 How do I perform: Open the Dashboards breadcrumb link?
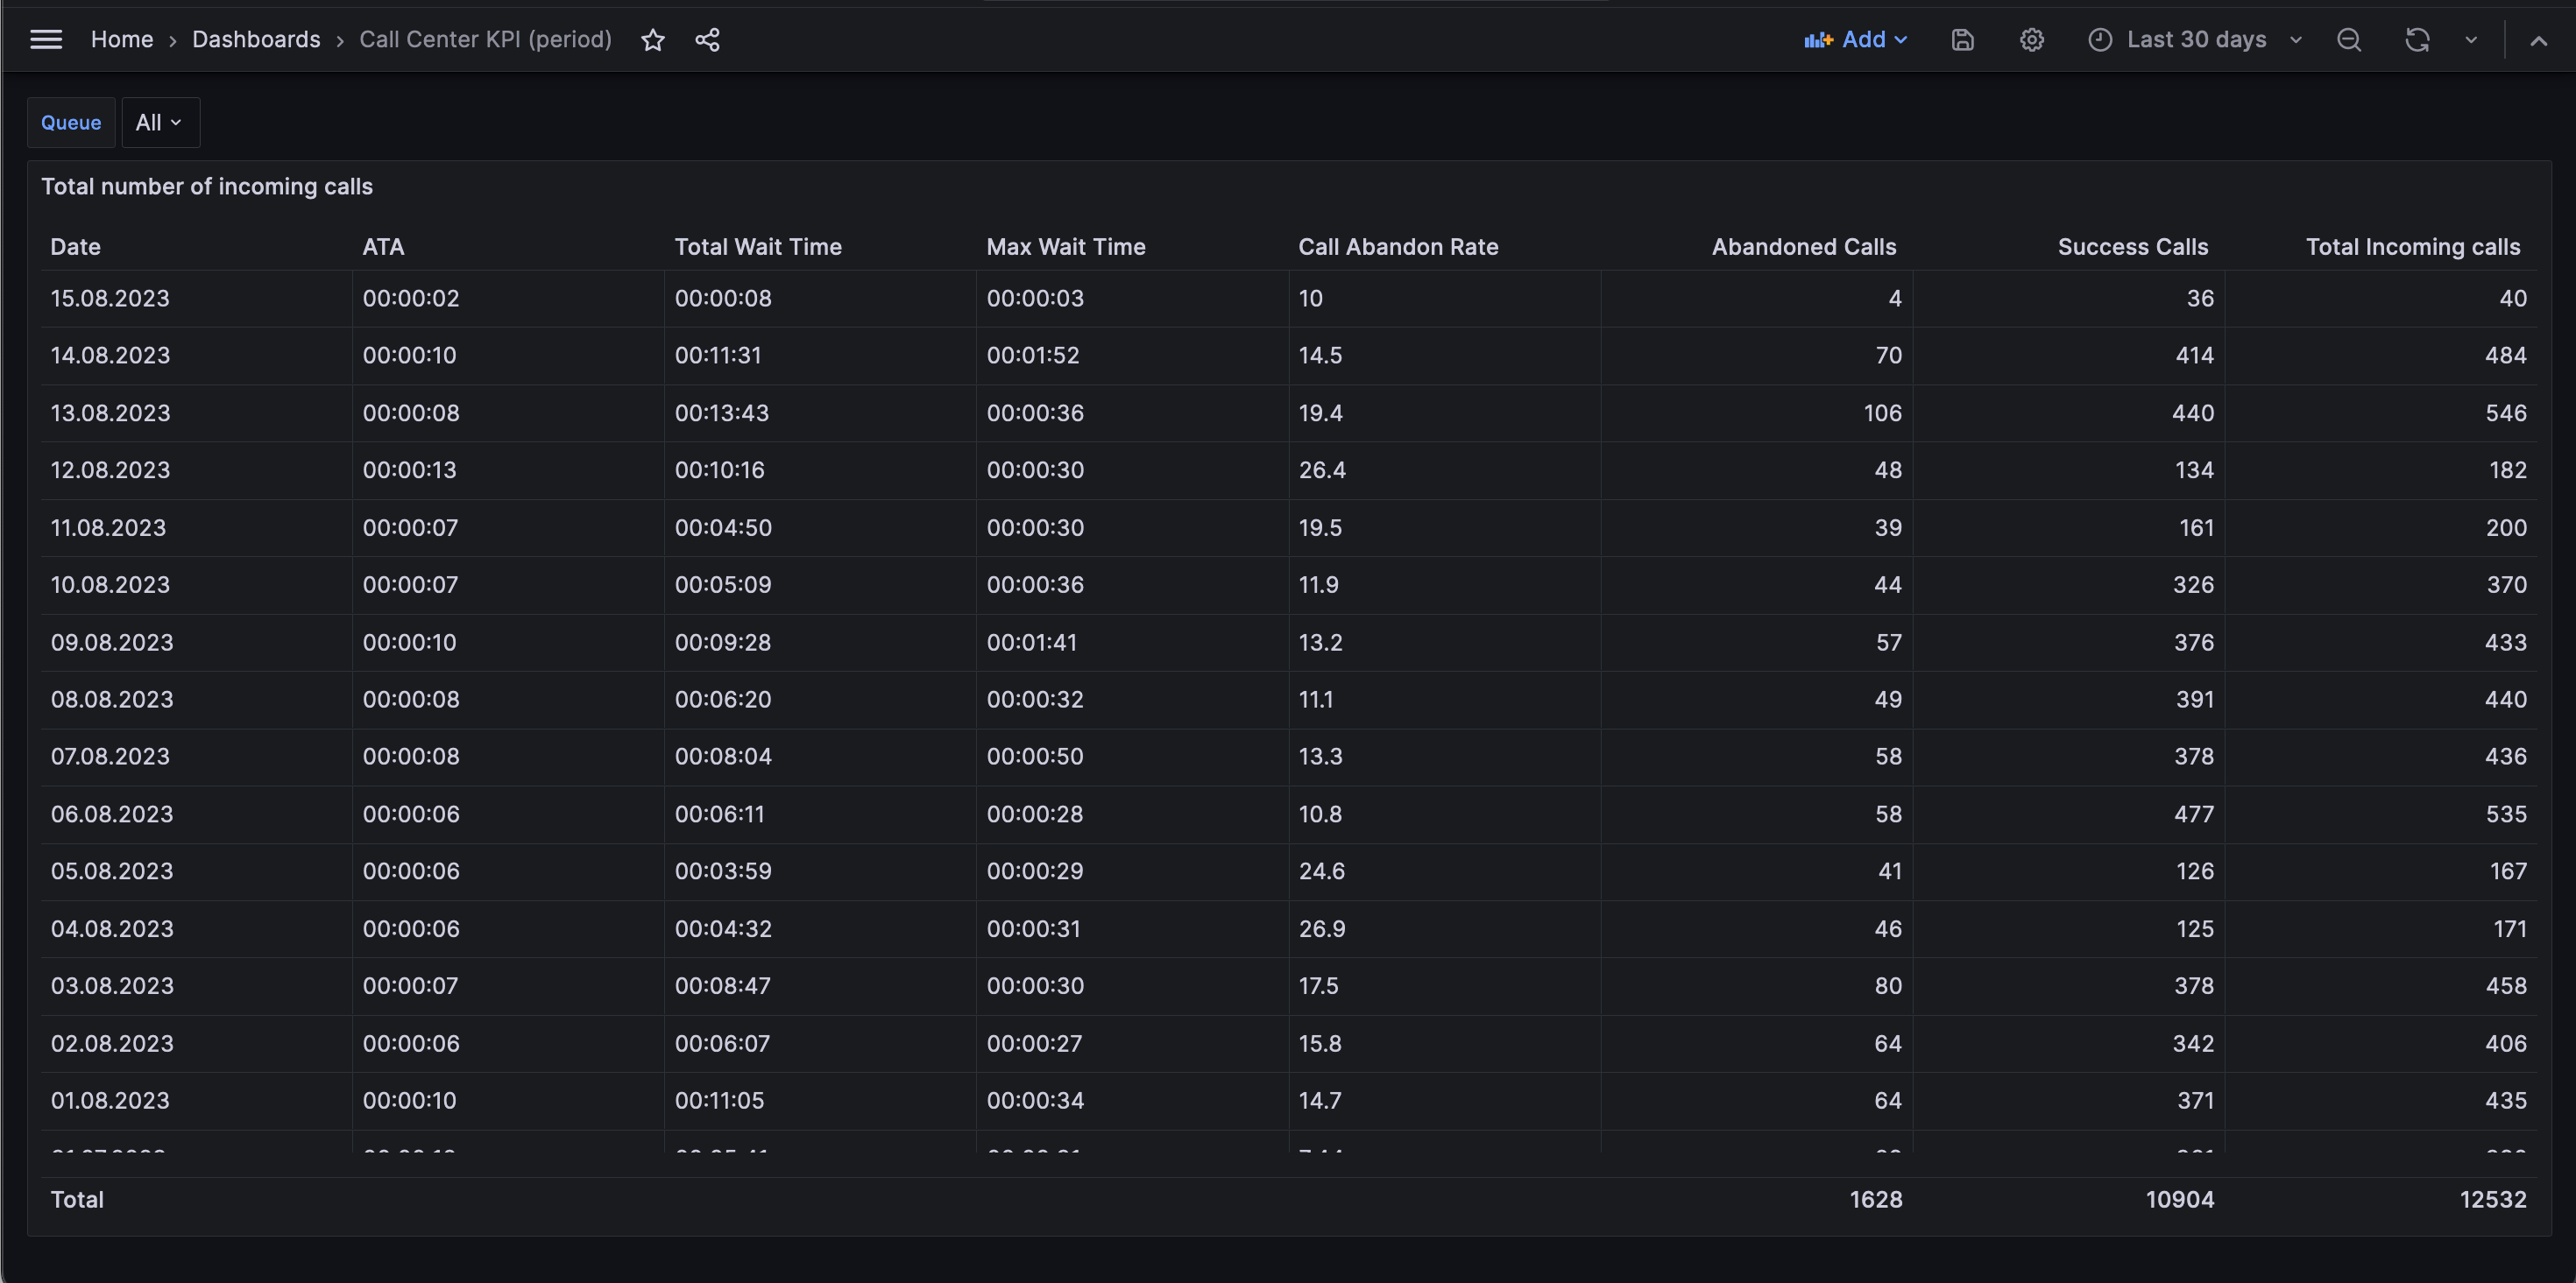[256, 39]
